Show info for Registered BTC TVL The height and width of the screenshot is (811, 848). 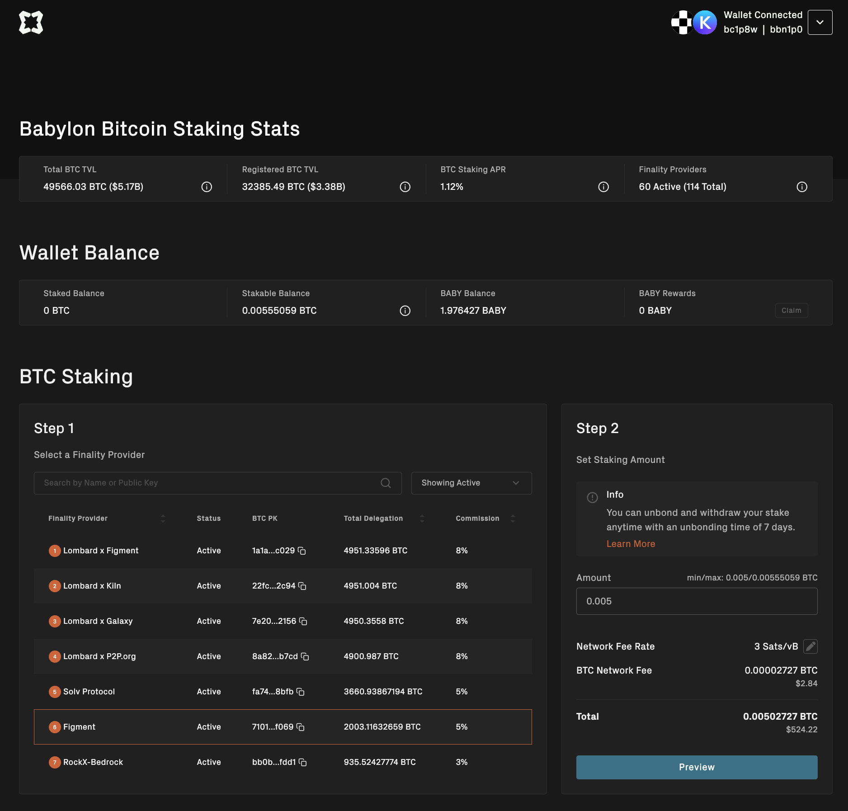click(405, 187)
